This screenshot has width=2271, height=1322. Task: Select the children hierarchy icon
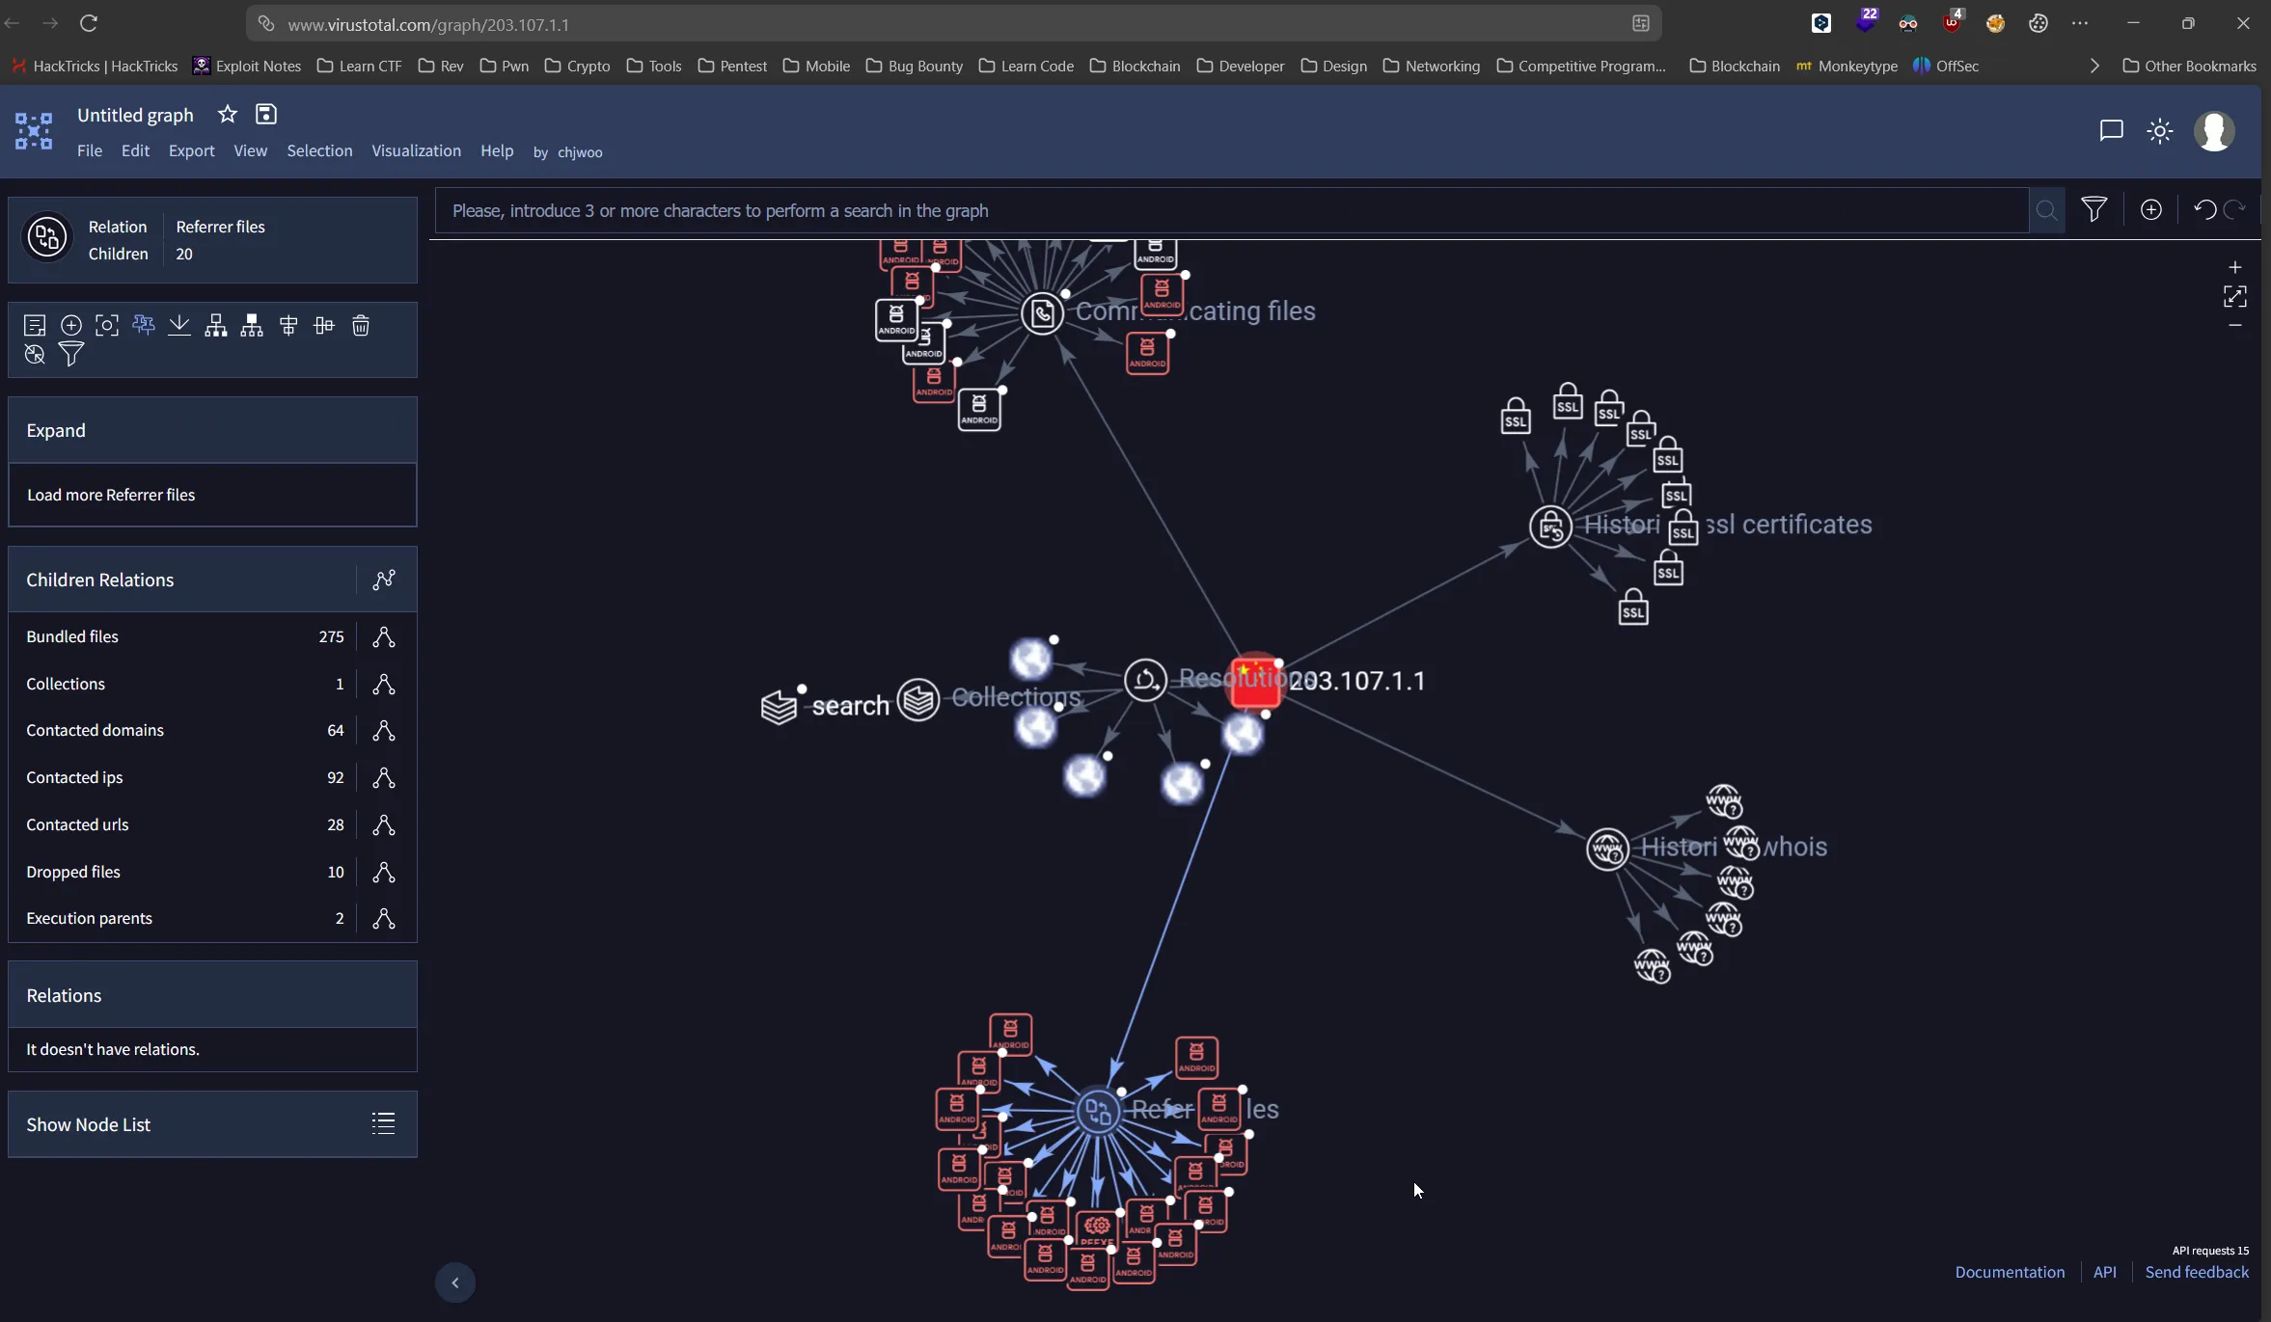(x=216, y=326)
